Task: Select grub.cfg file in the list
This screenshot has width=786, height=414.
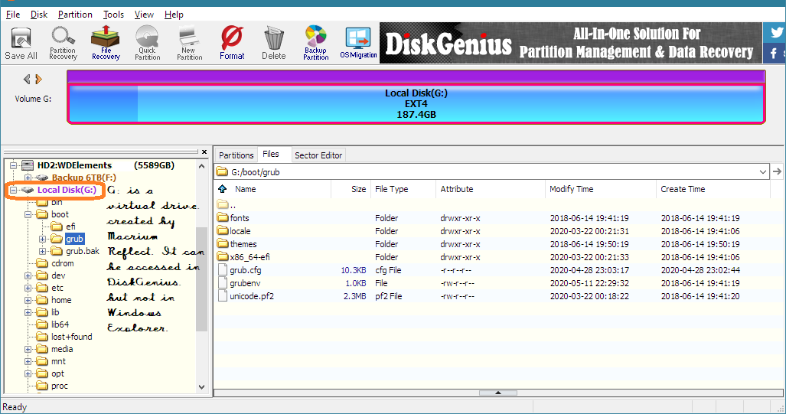Action: tap(245, 270)
